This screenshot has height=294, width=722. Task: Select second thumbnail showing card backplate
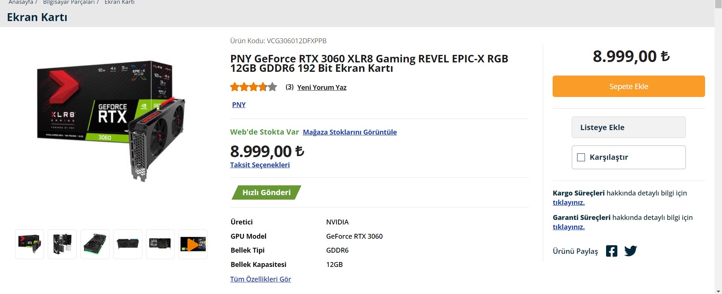(x=62, y=244)
